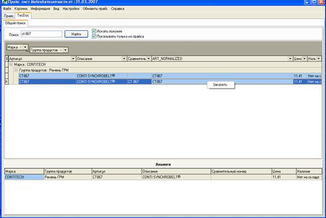
Task: Toggle Показывать только из прайса checkbox
Action: point(94,36)
